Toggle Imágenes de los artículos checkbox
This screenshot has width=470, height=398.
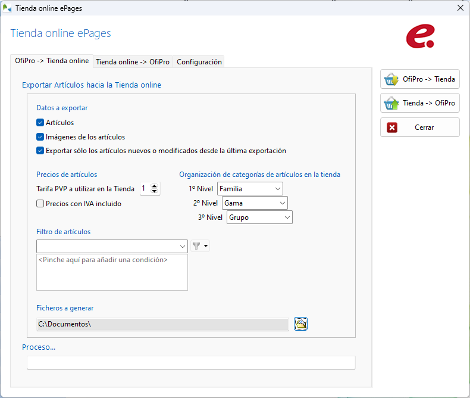tap(40, 137)
